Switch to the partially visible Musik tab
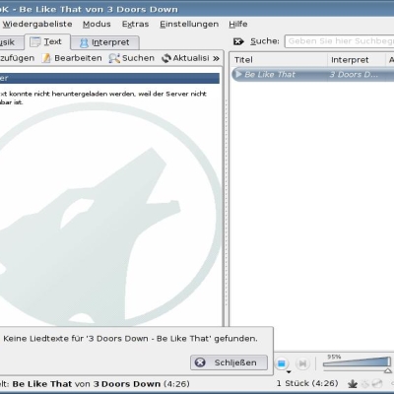This screenshot has height=394, width=394. pos(11,42)
